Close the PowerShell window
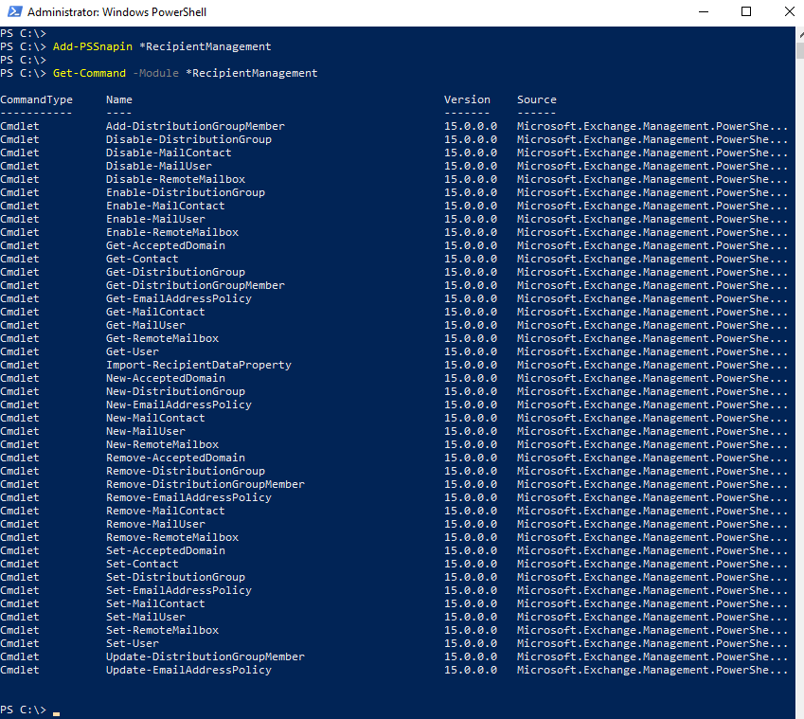This screenshot has width=804, height=719. tap(789, 11)
